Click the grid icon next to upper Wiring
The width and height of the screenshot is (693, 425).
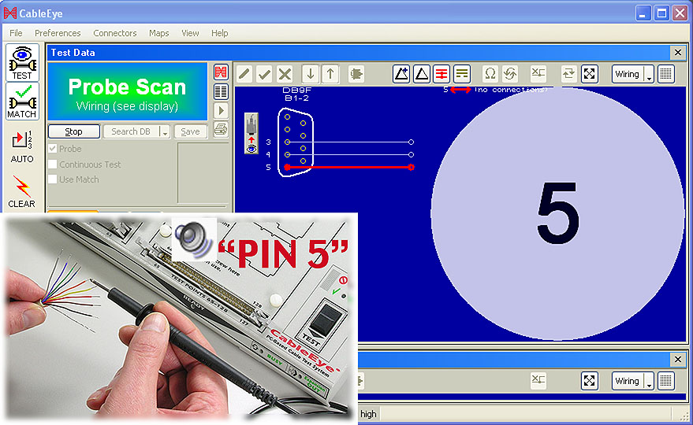pos(666,74)
